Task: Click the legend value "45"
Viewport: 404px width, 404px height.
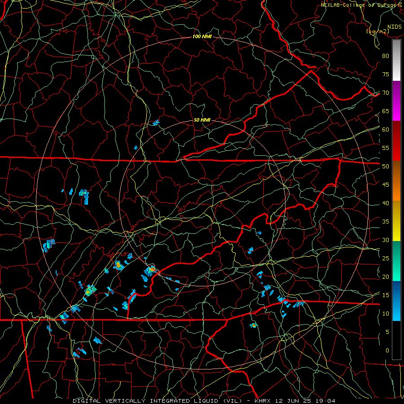Action: click(386, 185)
